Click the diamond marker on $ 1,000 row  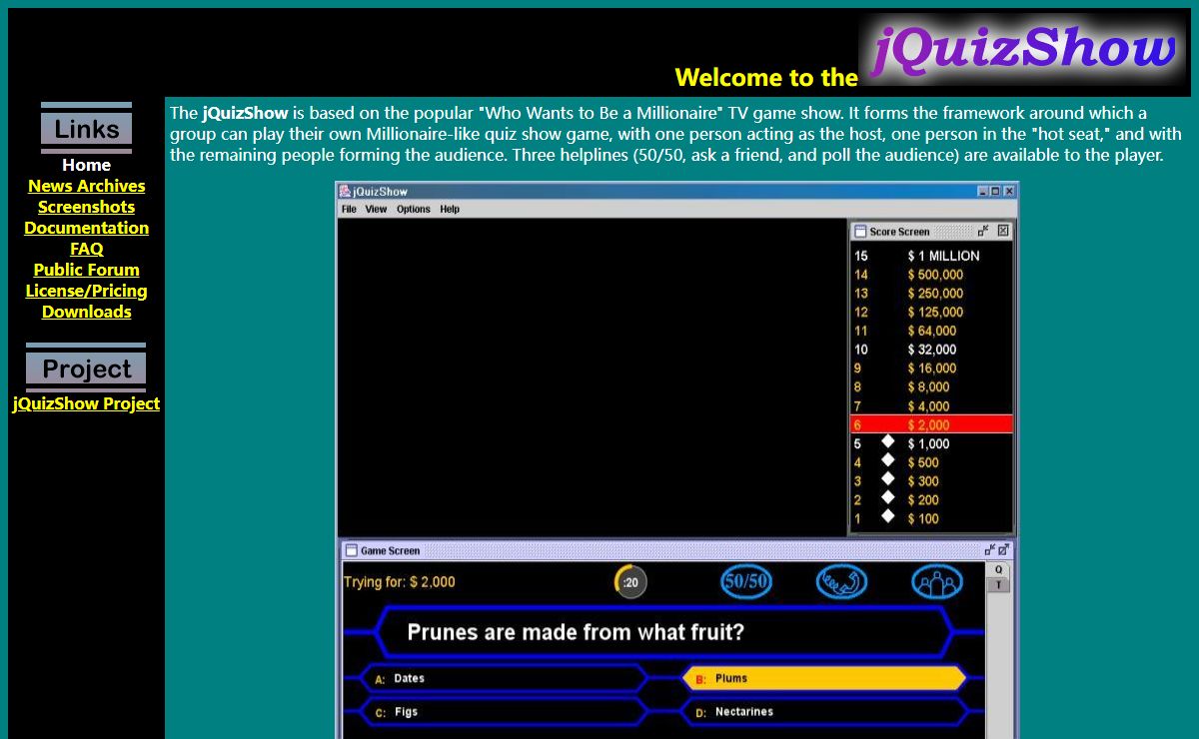887,441
